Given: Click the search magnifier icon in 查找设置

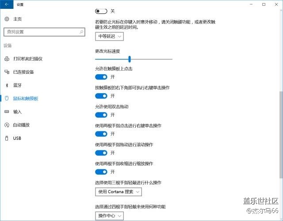Looking at the screenshot, I should [x=81, y=32].
